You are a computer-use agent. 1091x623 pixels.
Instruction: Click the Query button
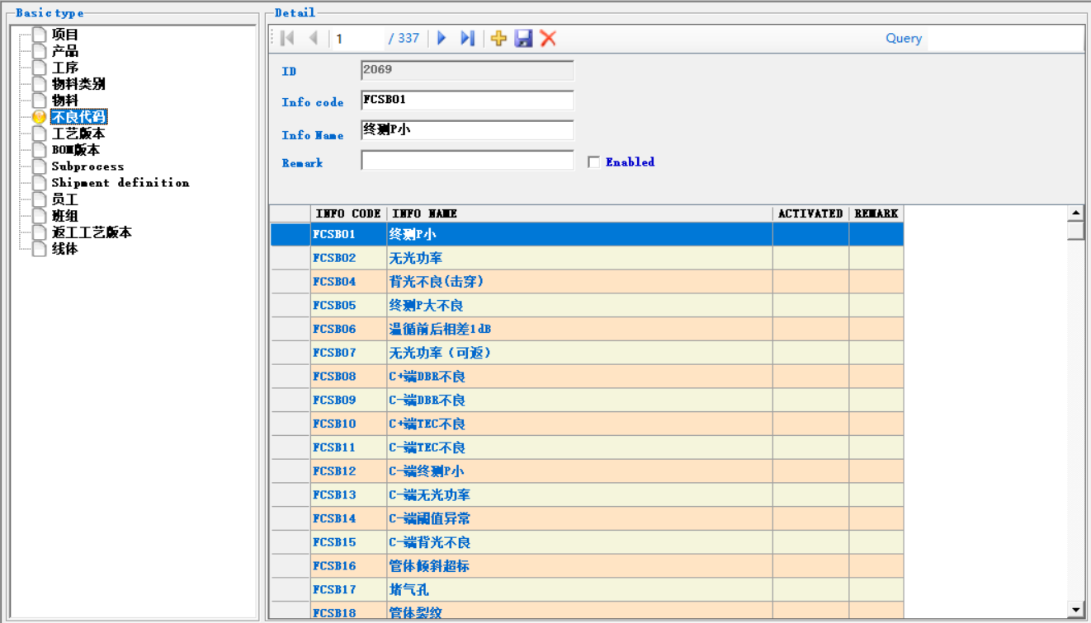[903, 38]
